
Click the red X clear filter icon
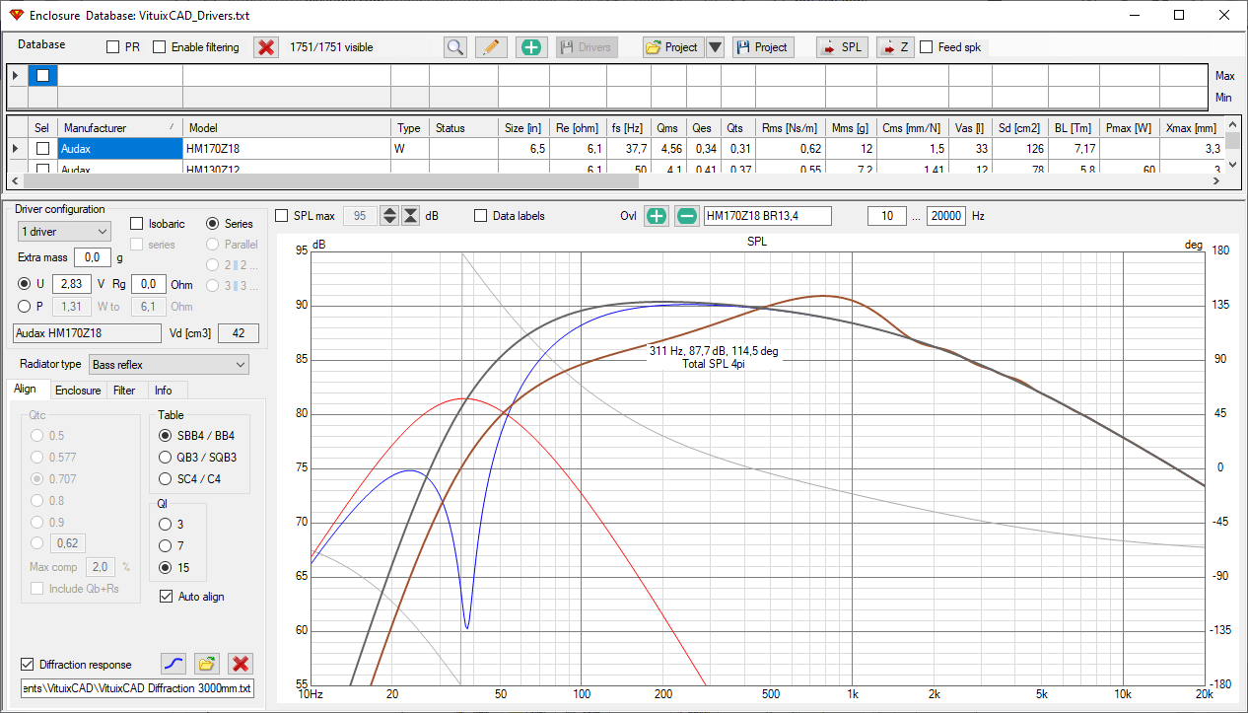(265, 47)
